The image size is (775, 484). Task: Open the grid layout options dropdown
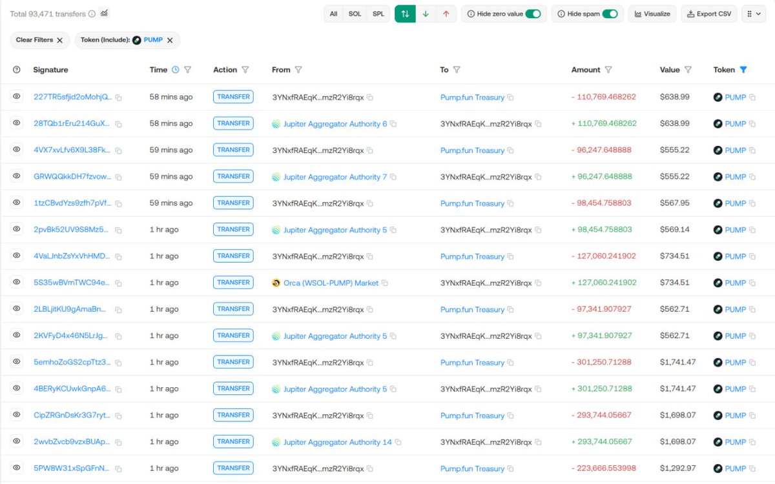pyautogui.click(x=753, y=14)
